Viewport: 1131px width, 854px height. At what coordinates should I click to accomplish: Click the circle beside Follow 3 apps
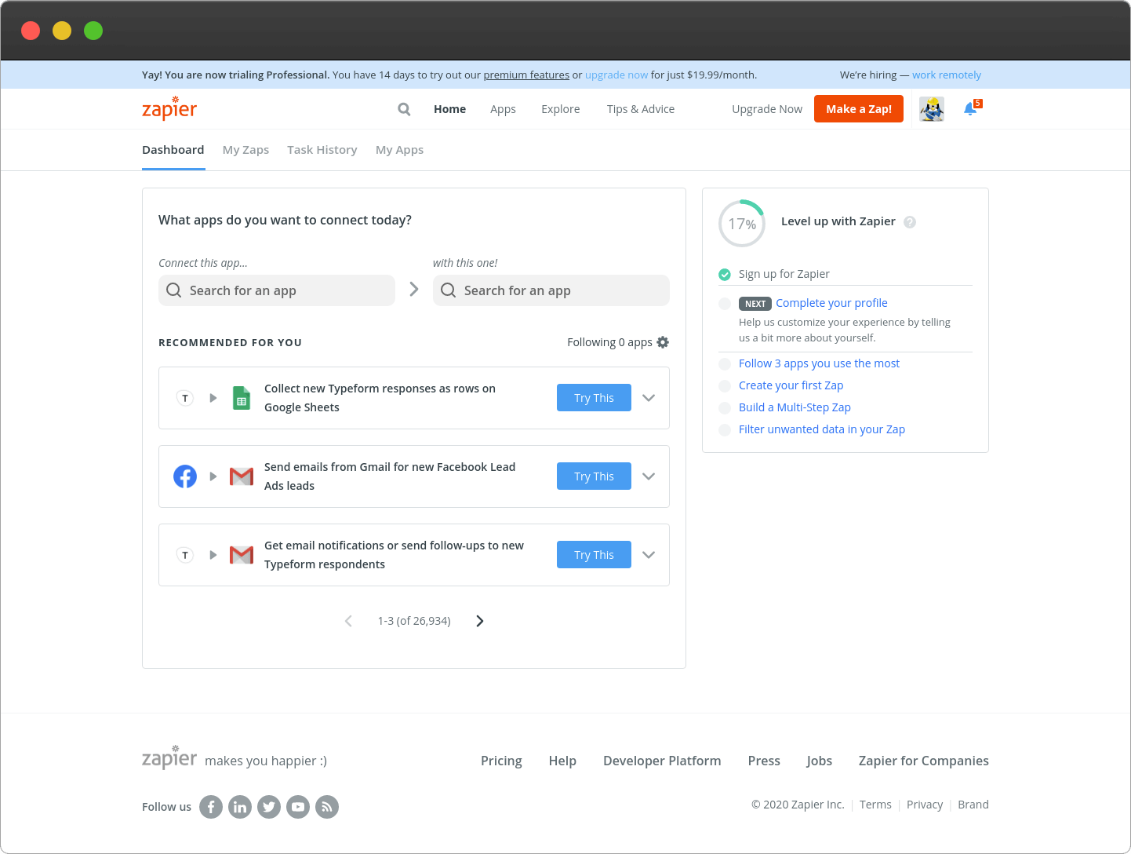click(725, 364)
